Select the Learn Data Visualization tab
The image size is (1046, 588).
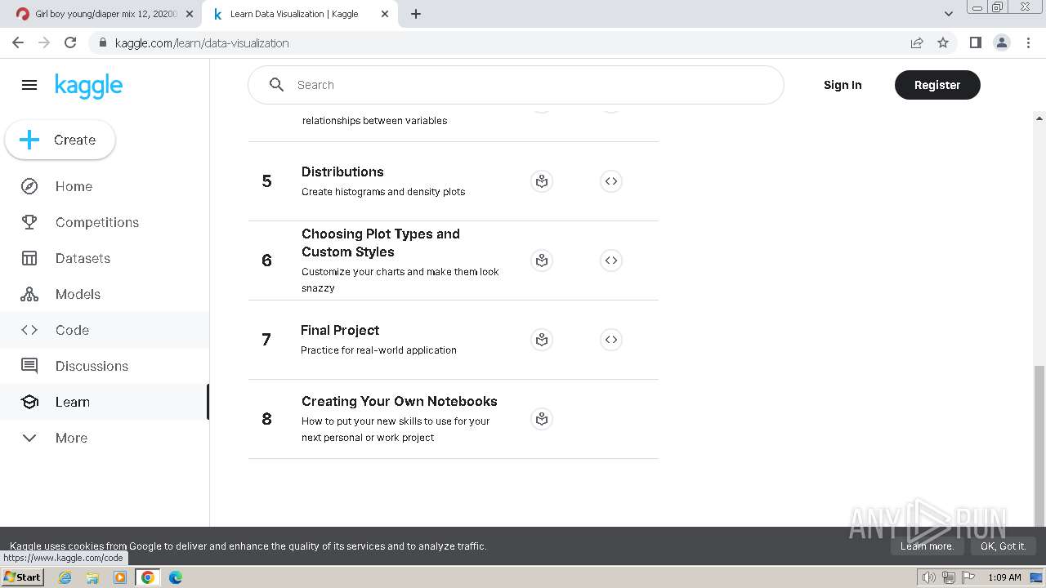coord(294,14)
